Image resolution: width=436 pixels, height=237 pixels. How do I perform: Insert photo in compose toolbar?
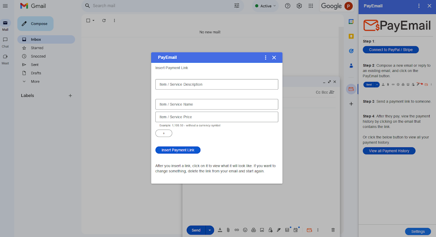[262, 230]
